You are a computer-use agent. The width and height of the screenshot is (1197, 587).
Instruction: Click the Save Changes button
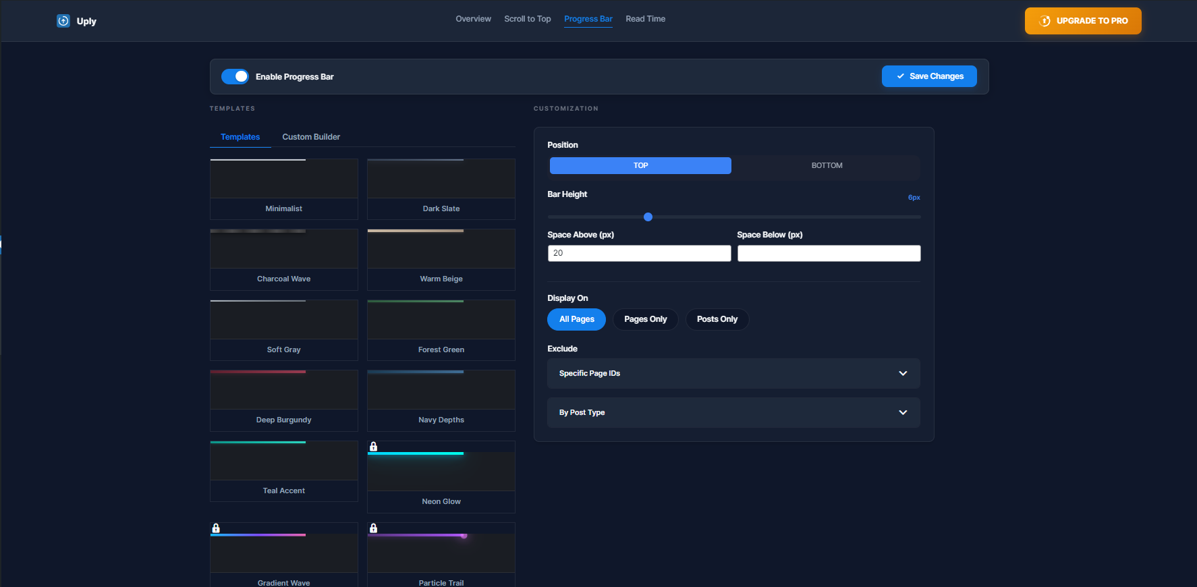coord(929,76)
